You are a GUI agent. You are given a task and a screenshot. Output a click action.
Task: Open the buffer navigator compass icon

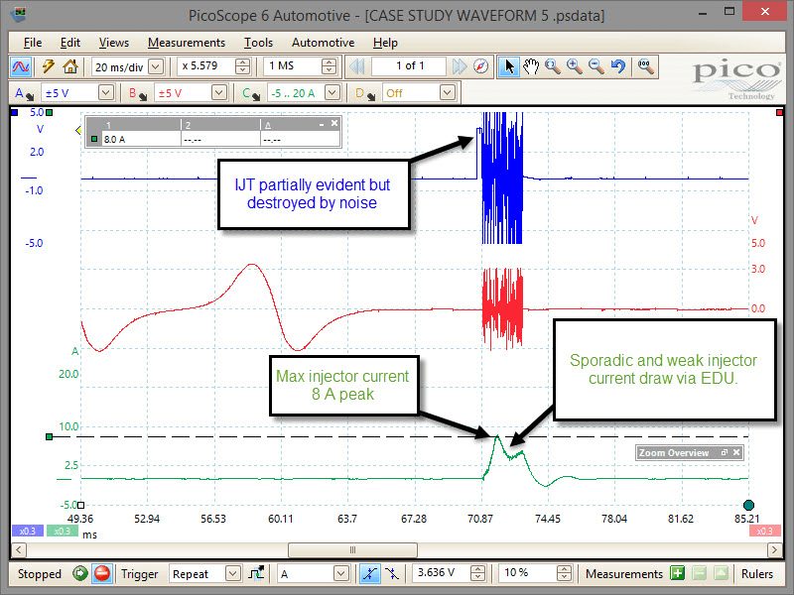(x=481, y=66)
